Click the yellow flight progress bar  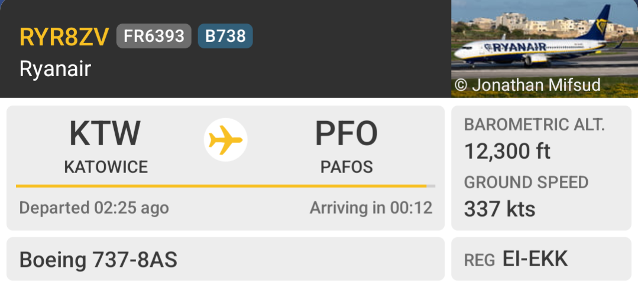click(x=221, y=186)
